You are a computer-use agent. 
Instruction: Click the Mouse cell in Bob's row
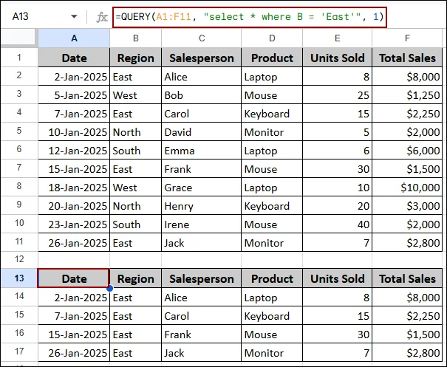(x=272, y=95)
